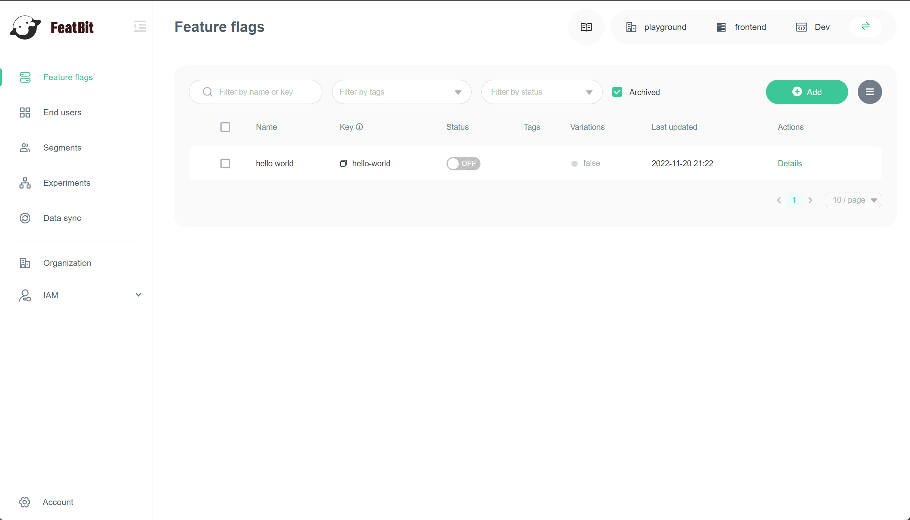The width and height of the screenshot is (910, 520).
Task: Toggle the hello world flag ON
Action: (x=463, y=163)
